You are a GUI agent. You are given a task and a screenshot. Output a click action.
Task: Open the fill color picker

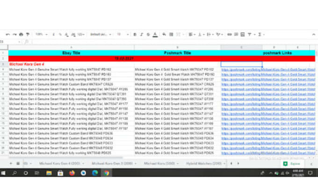point(164,35)
